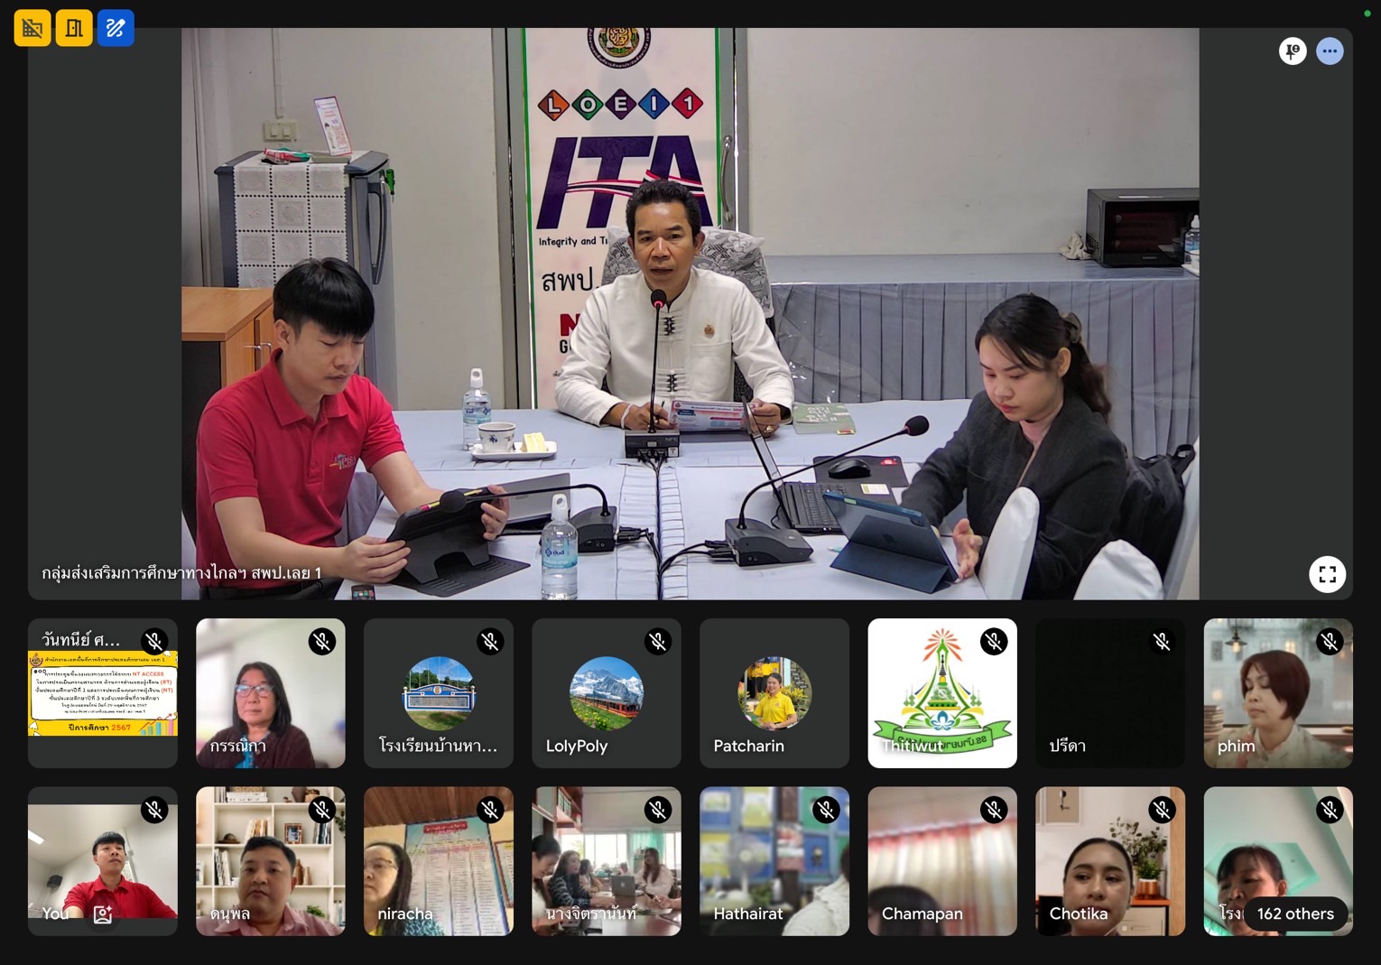Enter fullscreen on the presenter video
This screenshot has width=1381, height=965.
click(1327, 574)
